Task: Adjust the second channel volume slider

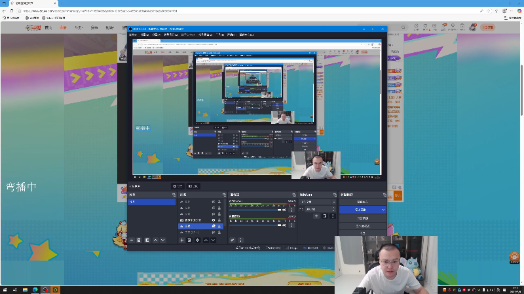Action: tap(255, 225)
